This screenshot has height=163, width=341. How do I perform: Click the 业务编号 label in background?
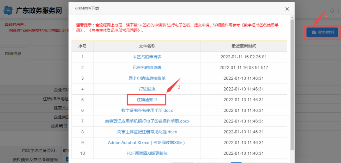click(x=59, y=126)
